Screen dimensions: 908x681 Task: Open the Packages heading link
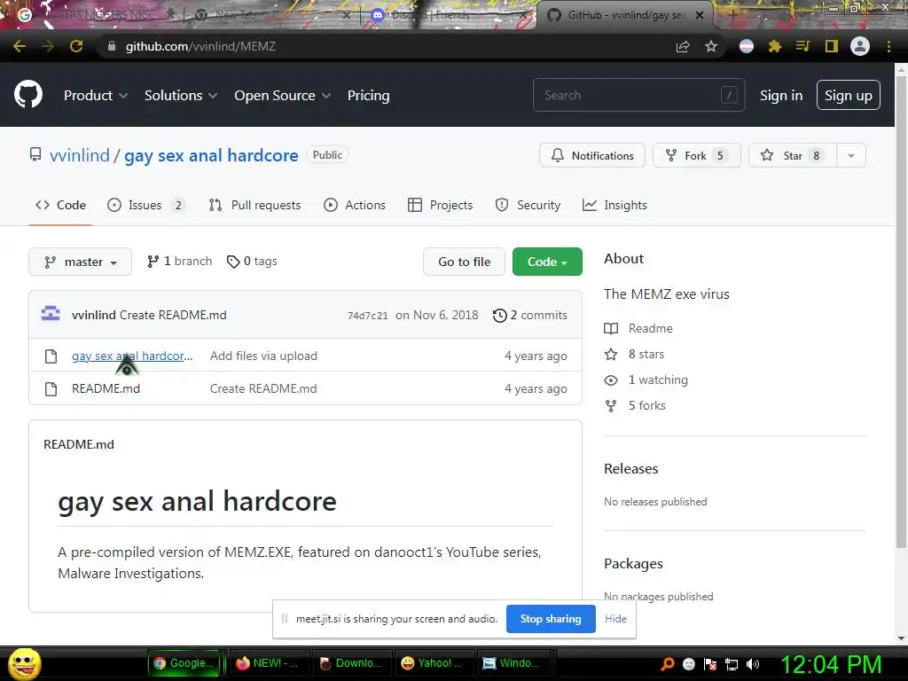pyautogui.click(x=633, y=563)
